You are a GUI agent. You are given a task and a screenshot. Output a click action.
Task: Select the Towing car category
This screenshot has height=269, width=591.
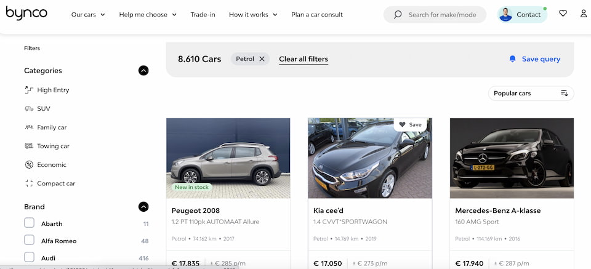point(53,146)
